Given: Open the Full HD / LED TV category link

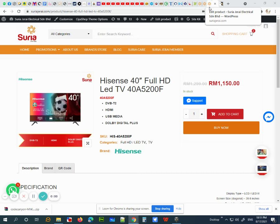Looking at the screenshot, I should 133,142.
